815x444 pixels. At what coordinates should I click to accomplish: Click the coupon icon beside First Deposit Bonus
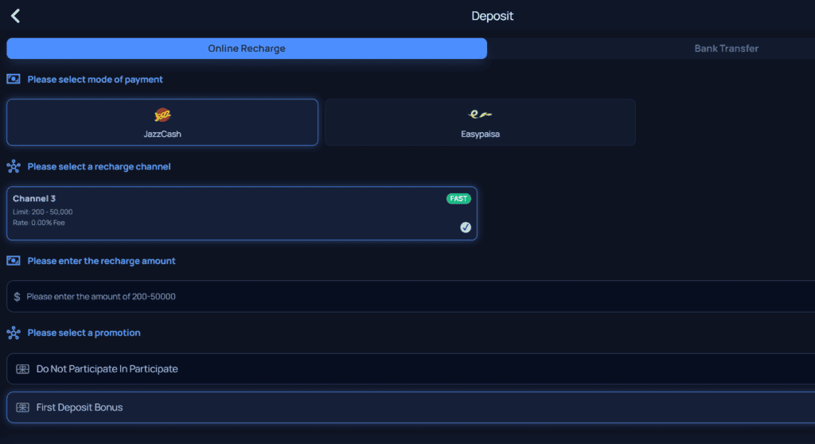[x=22, y=407]
